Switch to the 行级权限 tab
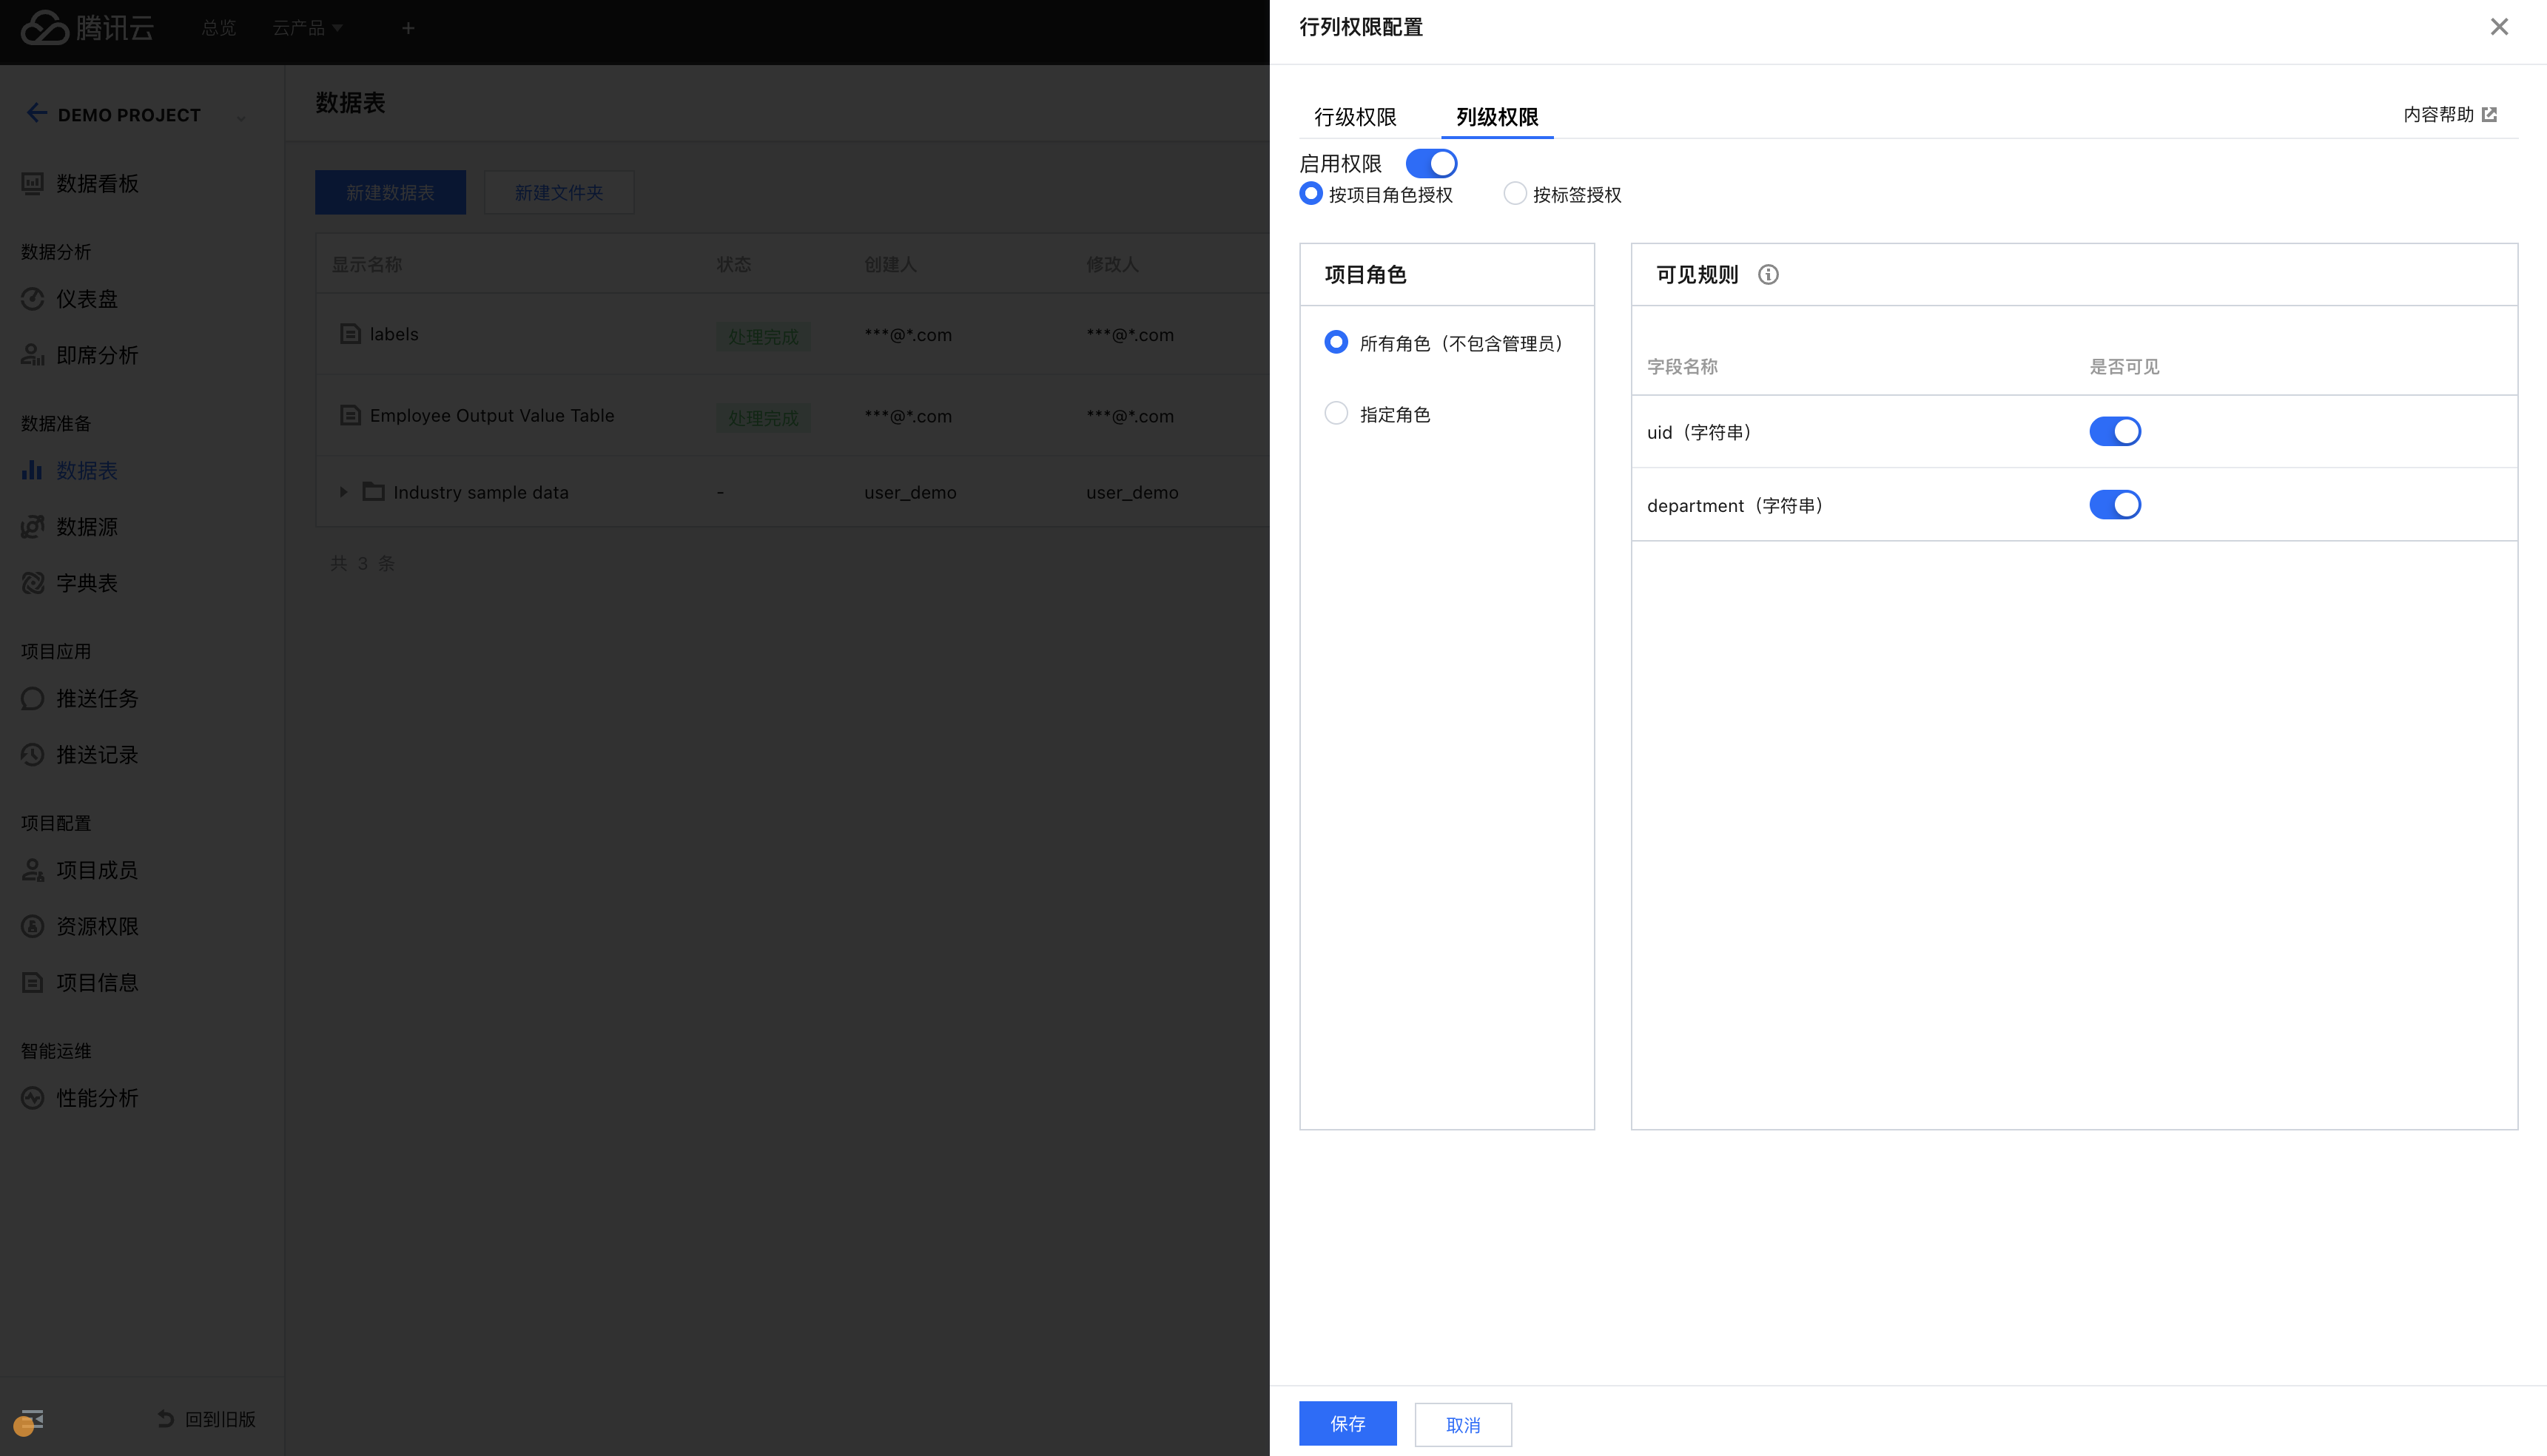This screenshot has width=2547, height=1456. point(1355,117)
